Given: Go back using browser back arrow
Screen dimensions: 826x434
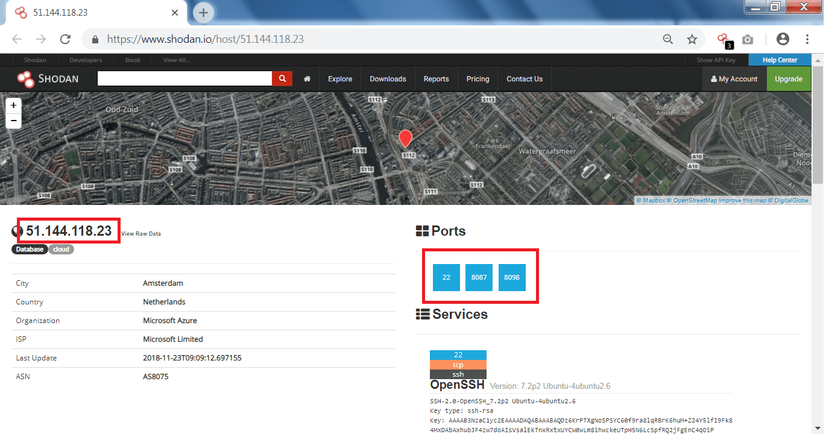Looking at the screenshot, I should (x=17, y=39).
